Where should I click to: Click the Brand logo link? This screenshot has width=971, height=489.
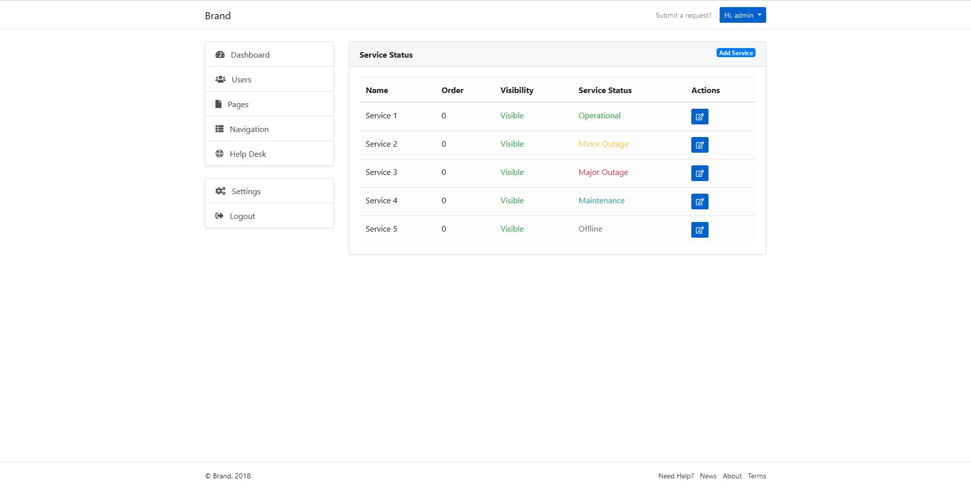218,16
